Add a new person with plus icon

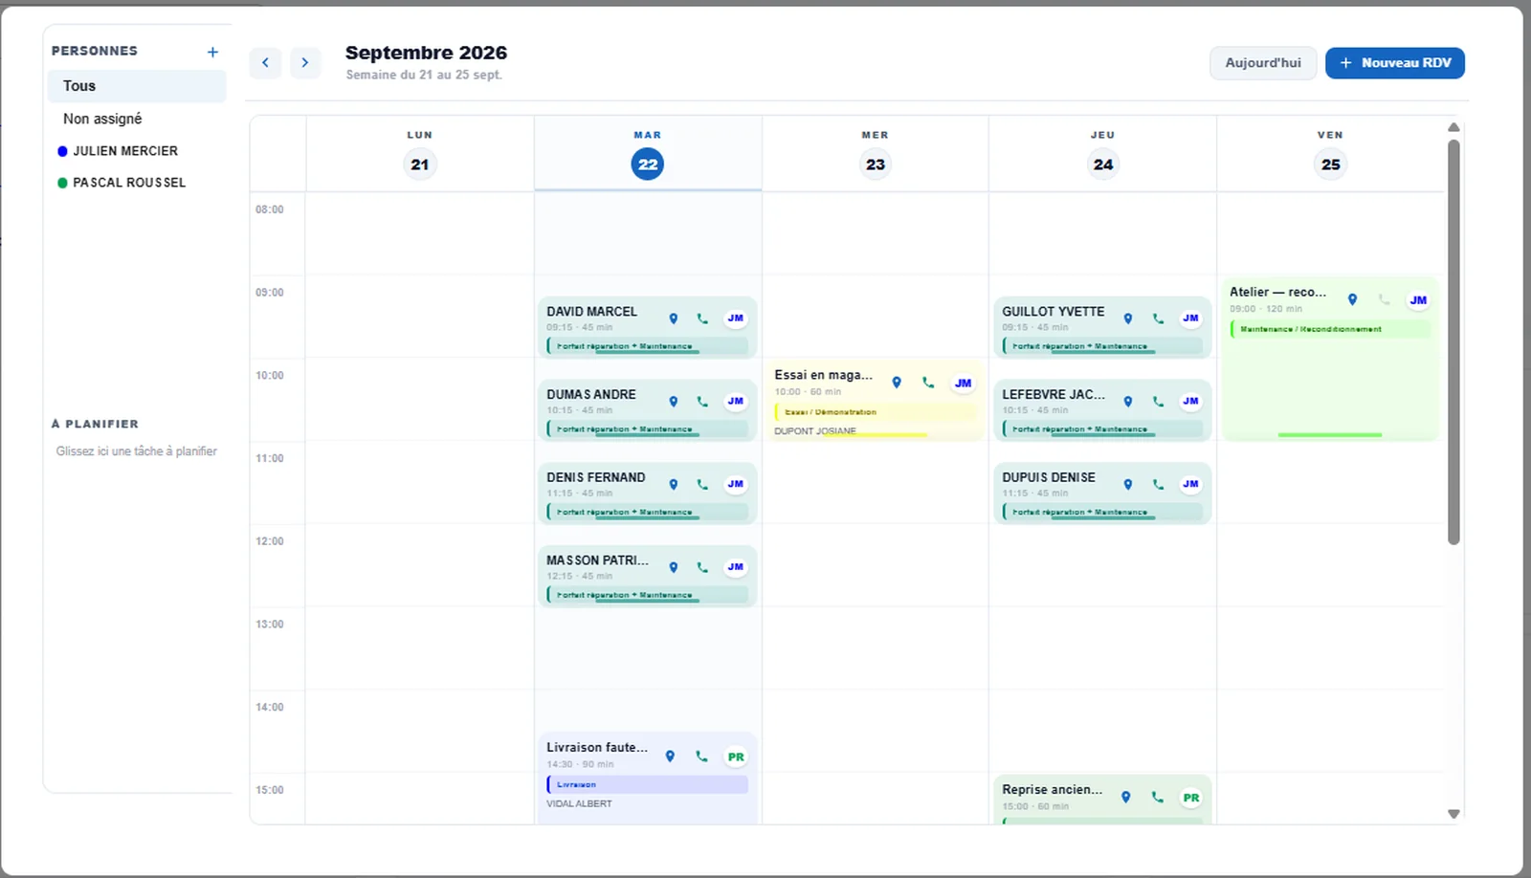212,52
